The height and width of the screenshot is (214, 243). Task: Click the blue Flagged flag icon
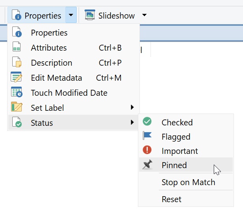(x=147, y=136)
